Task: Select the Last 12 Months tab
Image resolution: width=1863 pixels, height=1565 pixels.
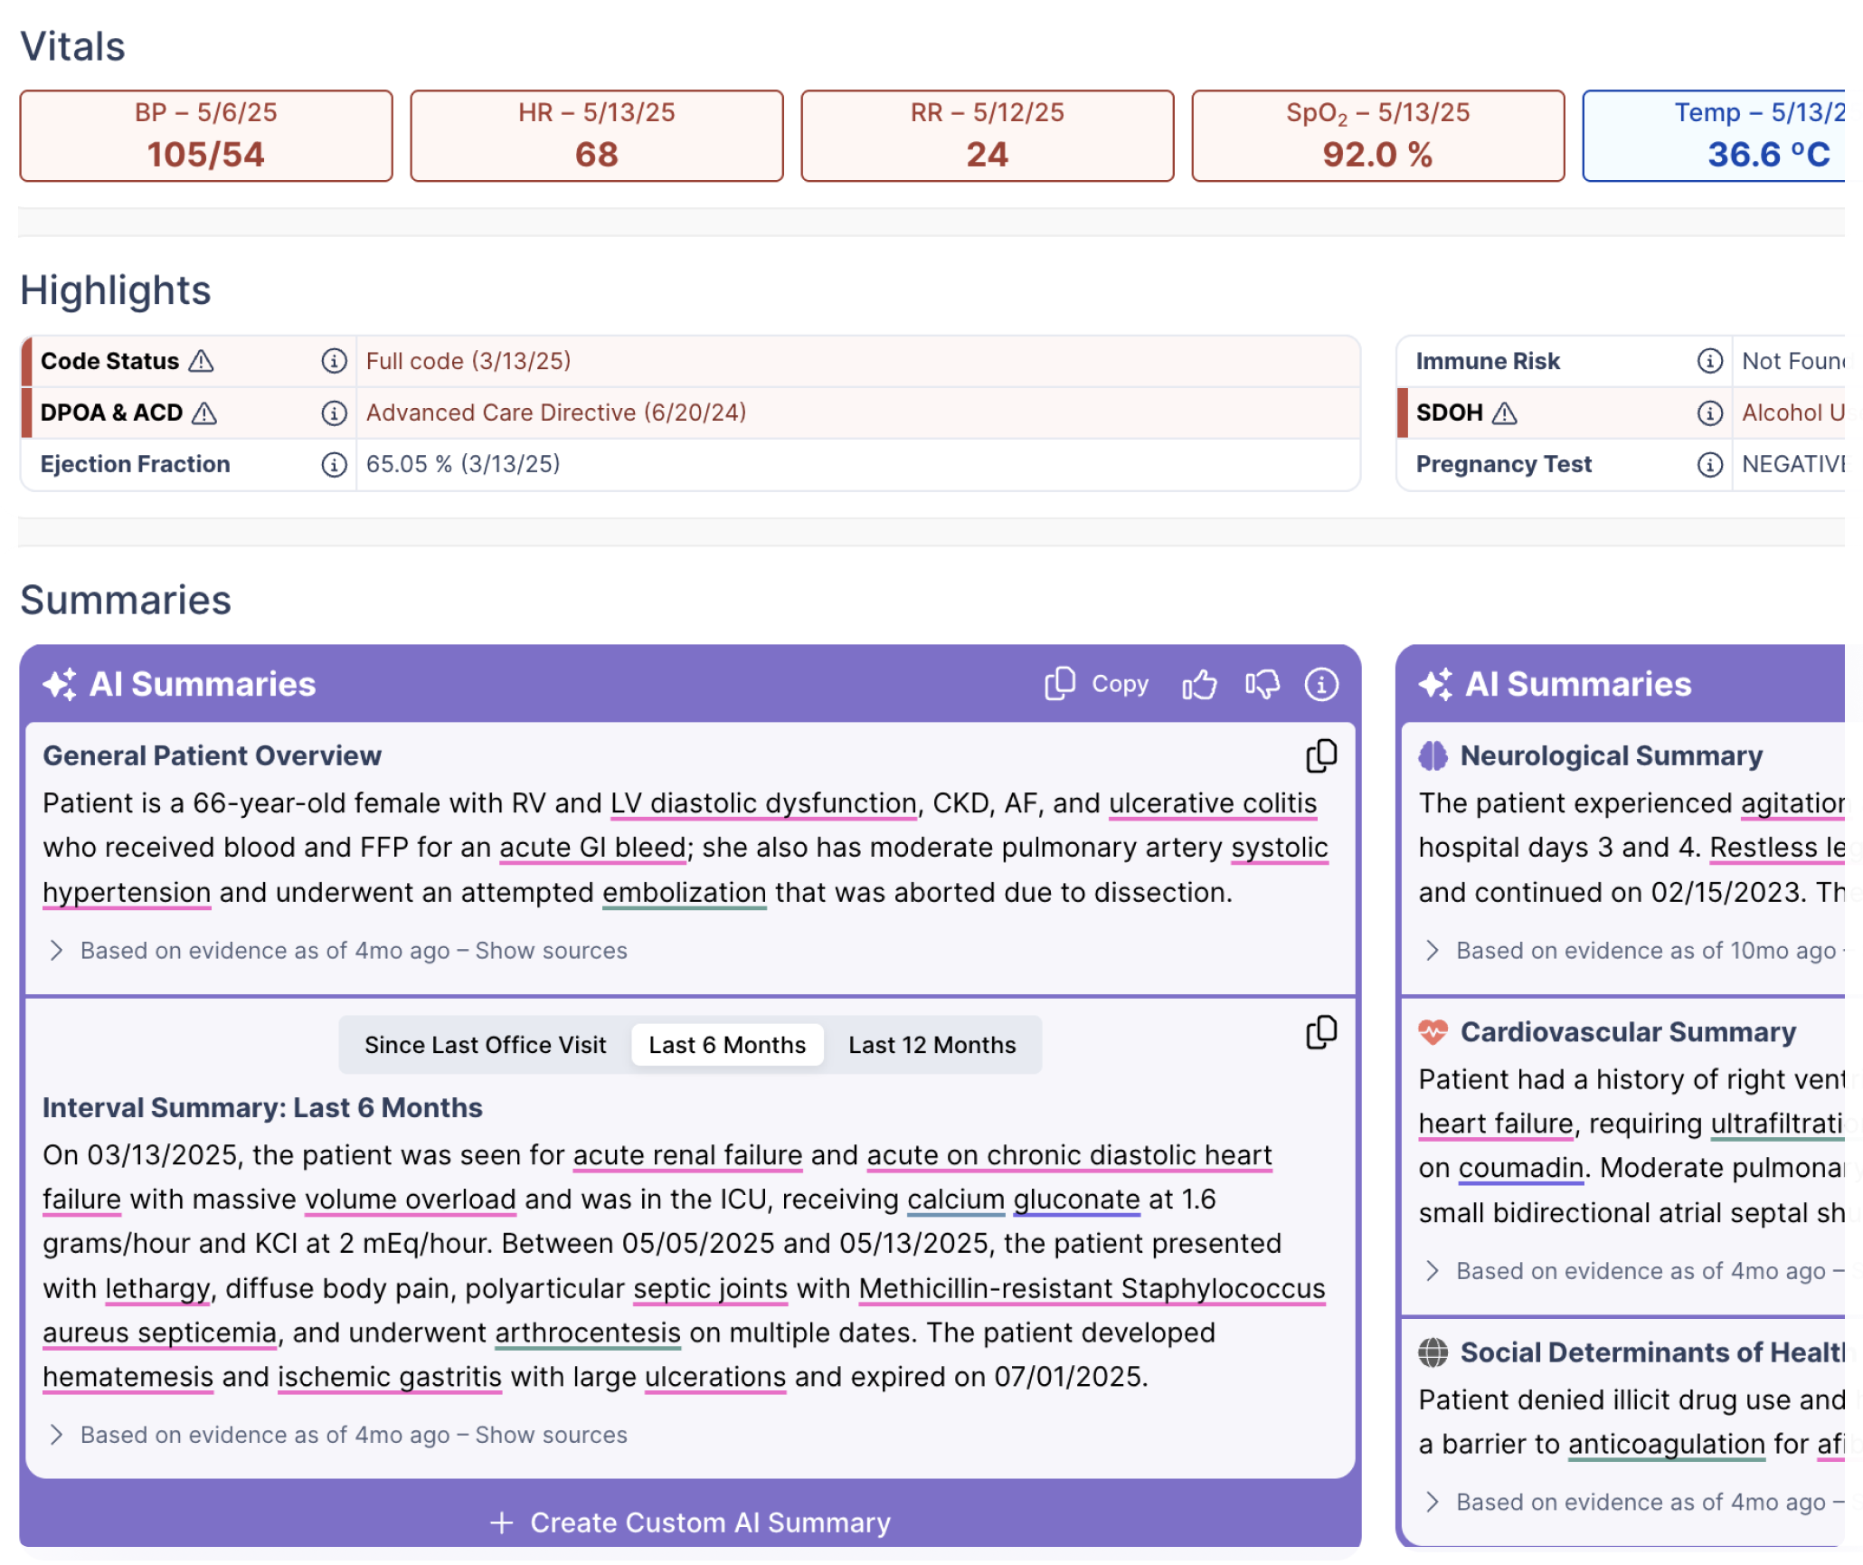Action: [x=931, y=1045]
